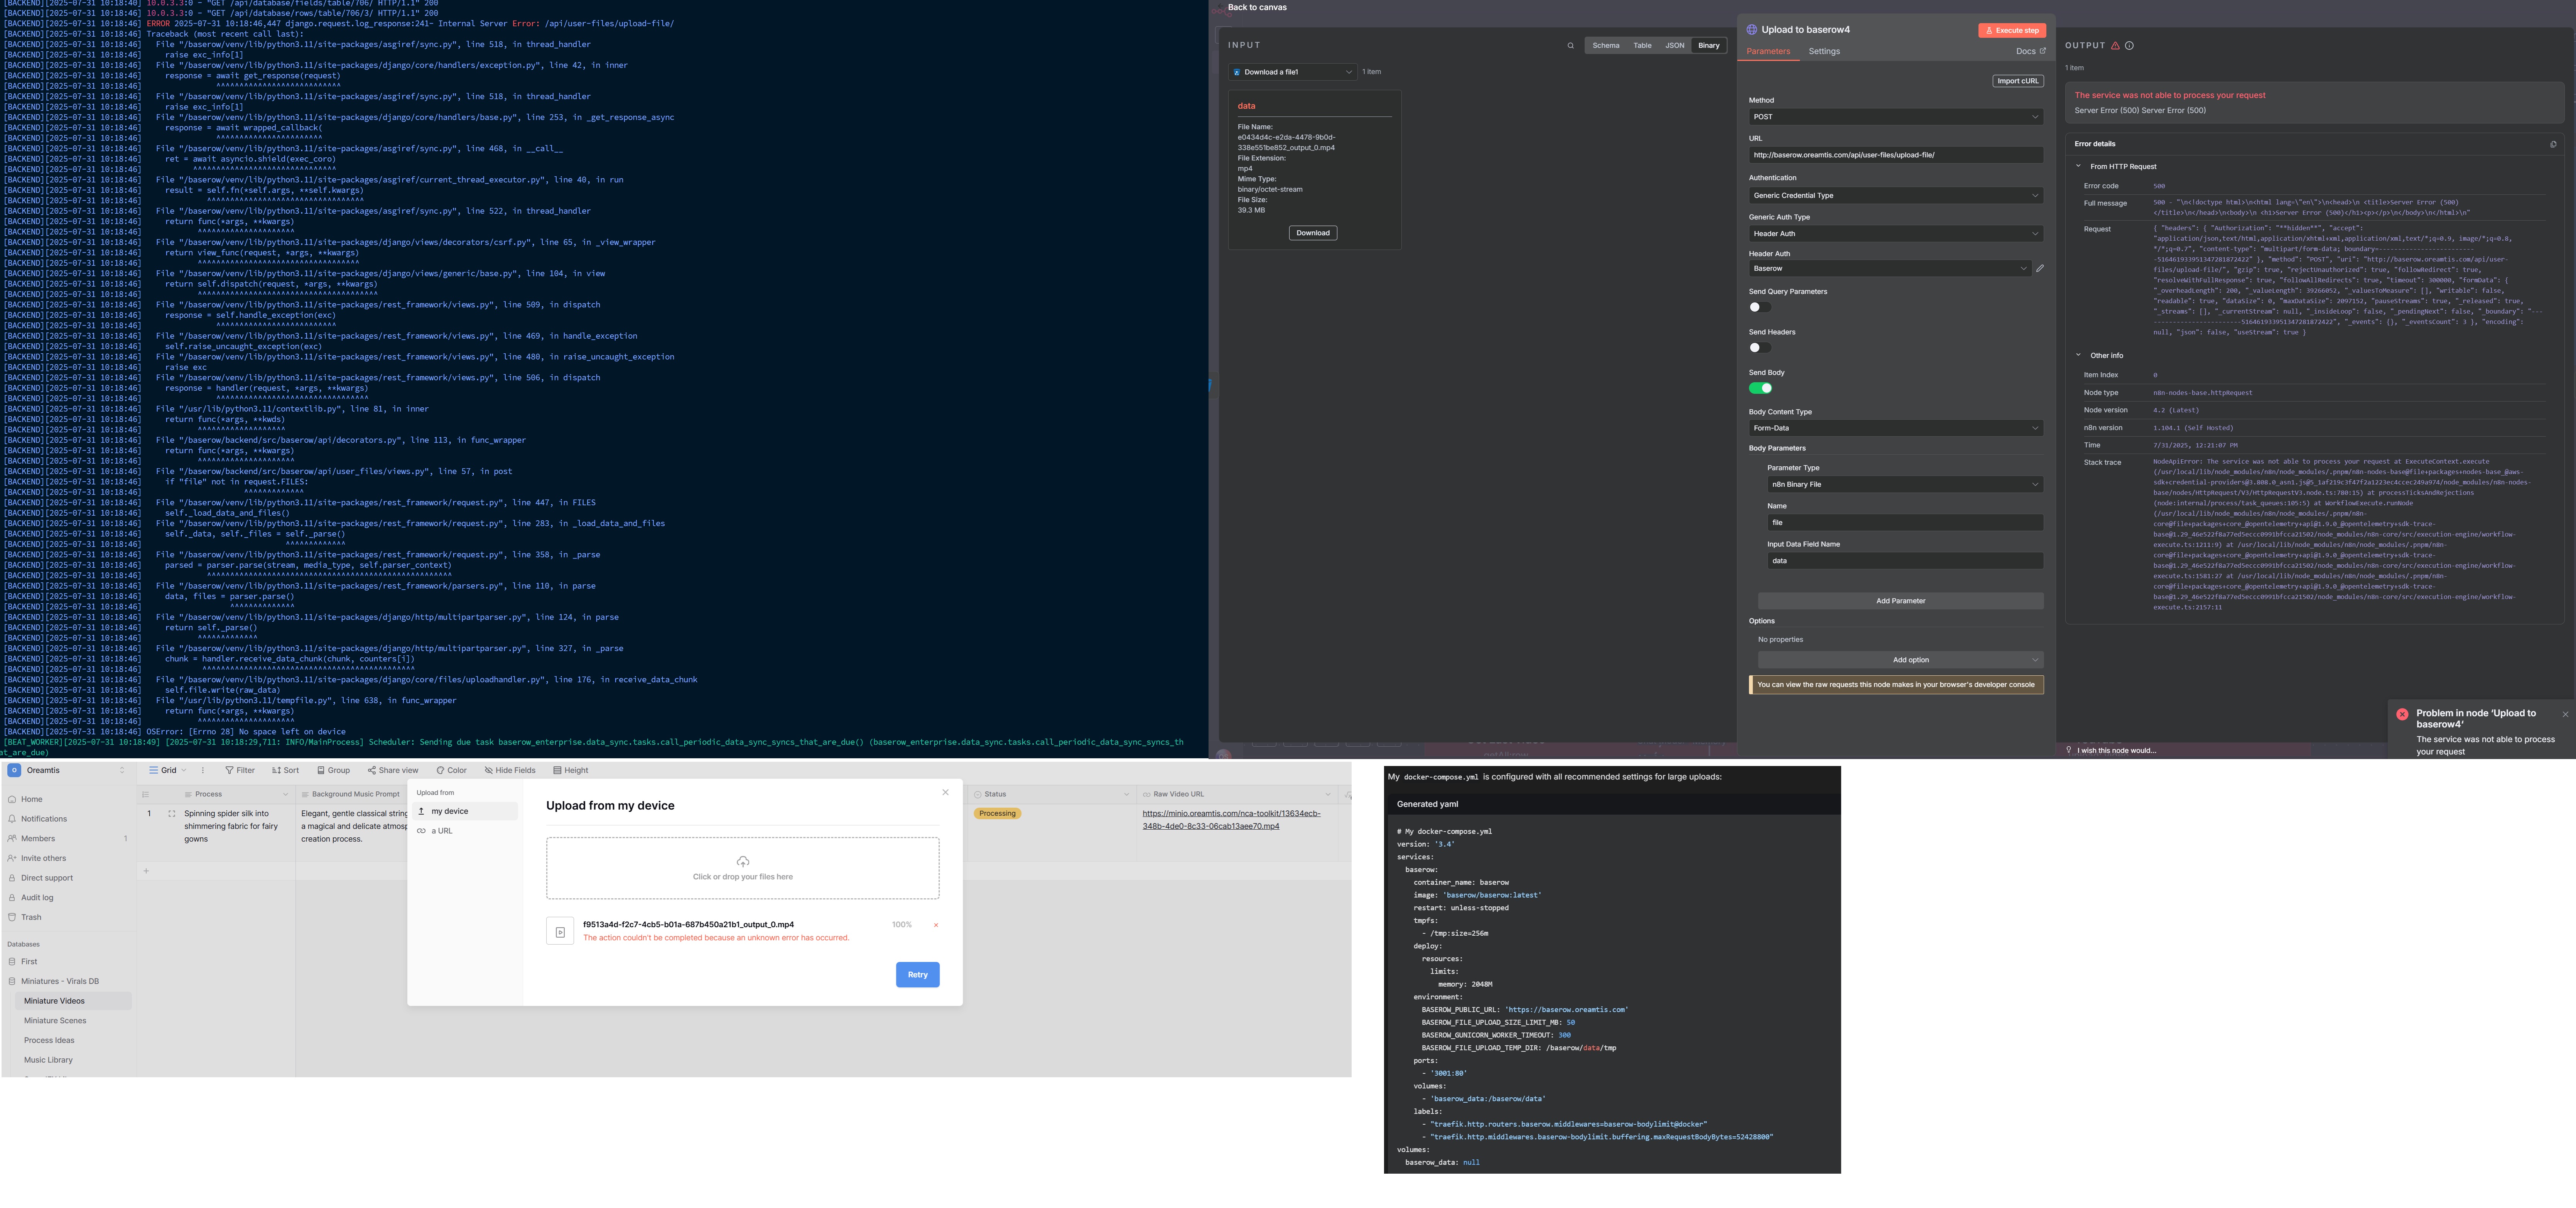Open Notifications in Baserow sidebar
The image size is (2576, 1208).
[x=37, y=819]
